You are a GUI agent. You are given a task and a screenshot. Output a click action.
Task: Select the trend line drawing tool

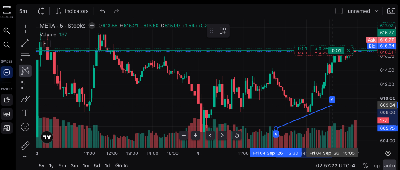click(x=25, y=43)
